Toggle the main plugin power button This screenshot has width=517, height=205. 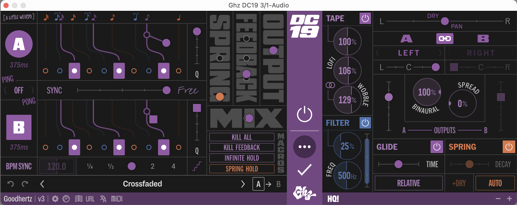(305, 114)
